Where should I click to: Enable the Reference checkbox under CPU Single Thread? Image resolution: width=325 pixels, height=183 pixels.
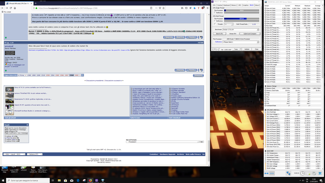215,13
